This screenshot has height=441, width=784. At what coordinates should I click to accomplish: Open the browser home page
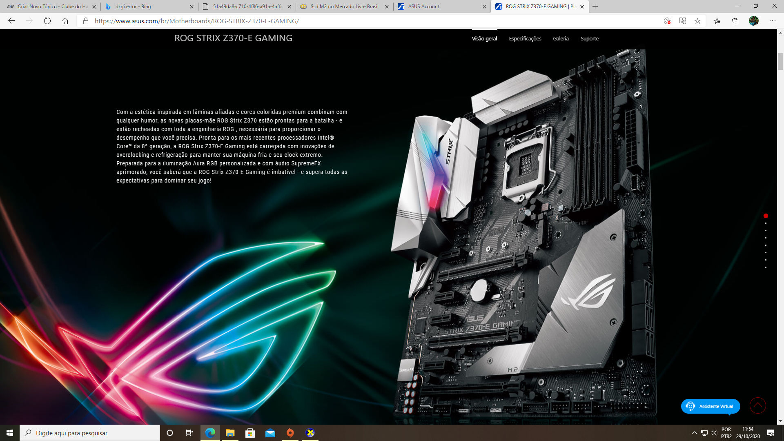(65, 21)
